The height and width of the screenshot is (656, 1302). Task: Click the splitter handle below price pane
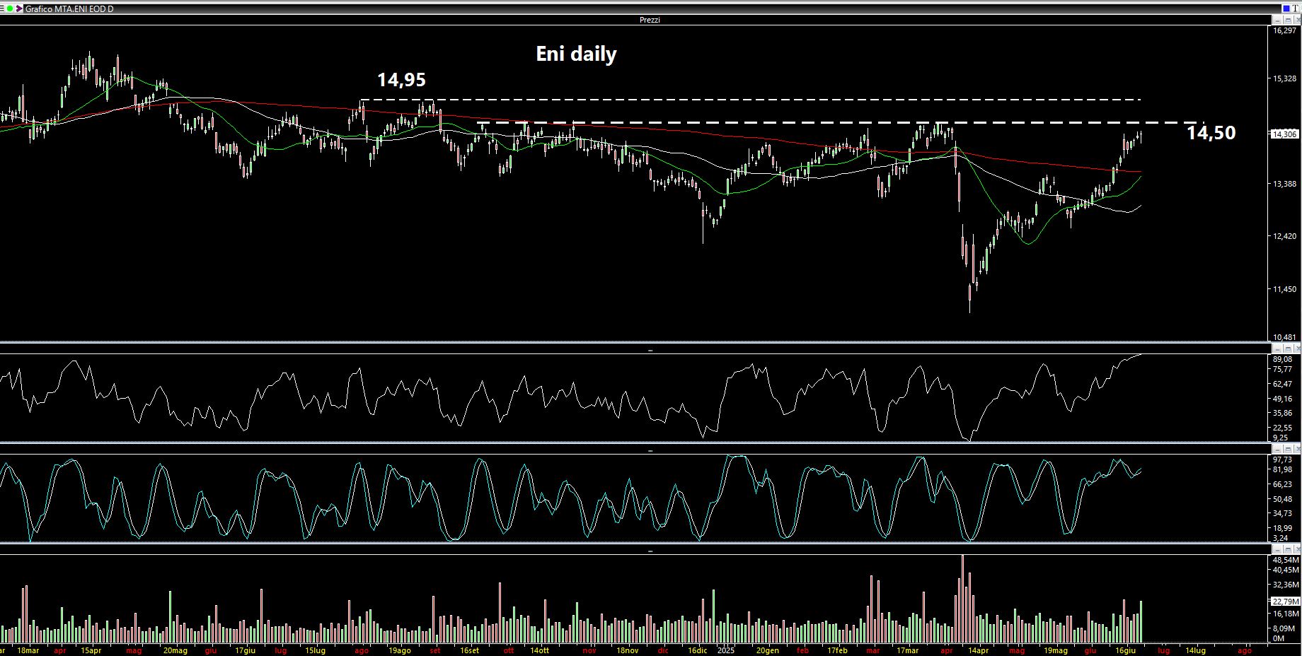pyautogui.click(x=650, y=350)
